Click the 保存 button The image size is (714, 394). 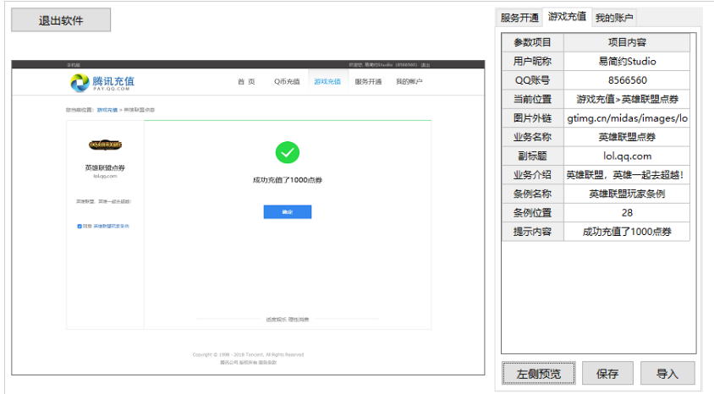[x=607, y=374]
